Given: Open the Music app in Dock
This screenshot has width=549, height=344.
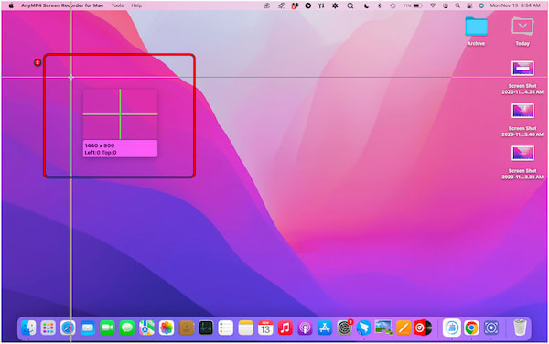Looking at the screenshot, I should (285, 328).
